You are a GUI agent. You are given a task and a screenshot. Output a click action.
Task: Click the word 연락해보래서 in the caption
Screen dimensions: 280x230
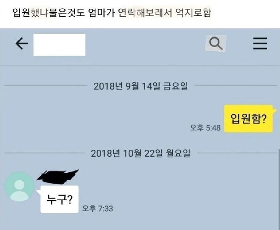point(145,13)
